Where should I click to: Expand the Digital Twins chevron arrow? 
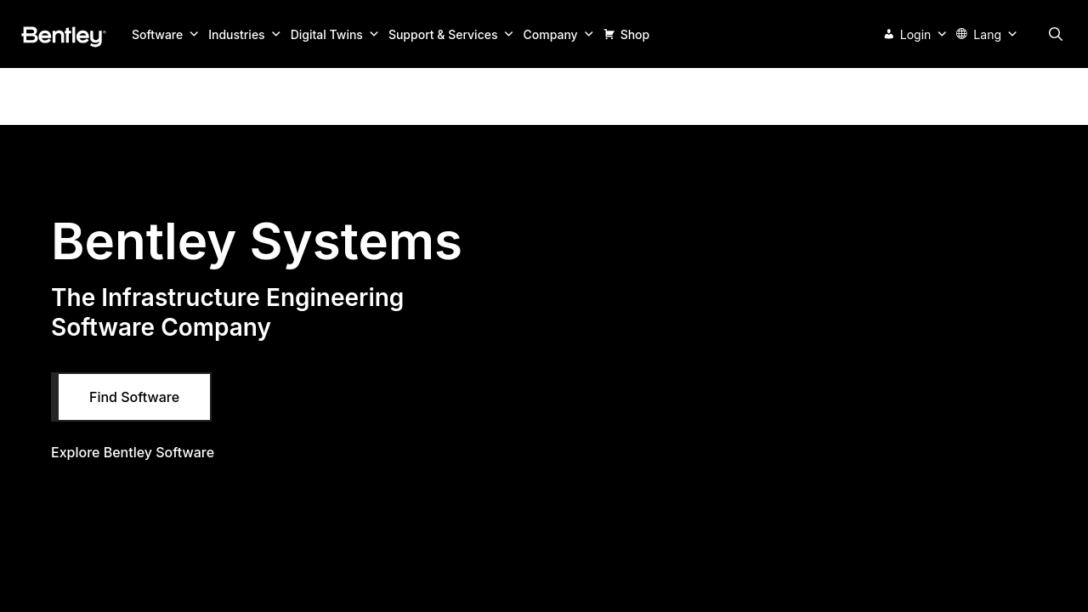pos(373,35)
